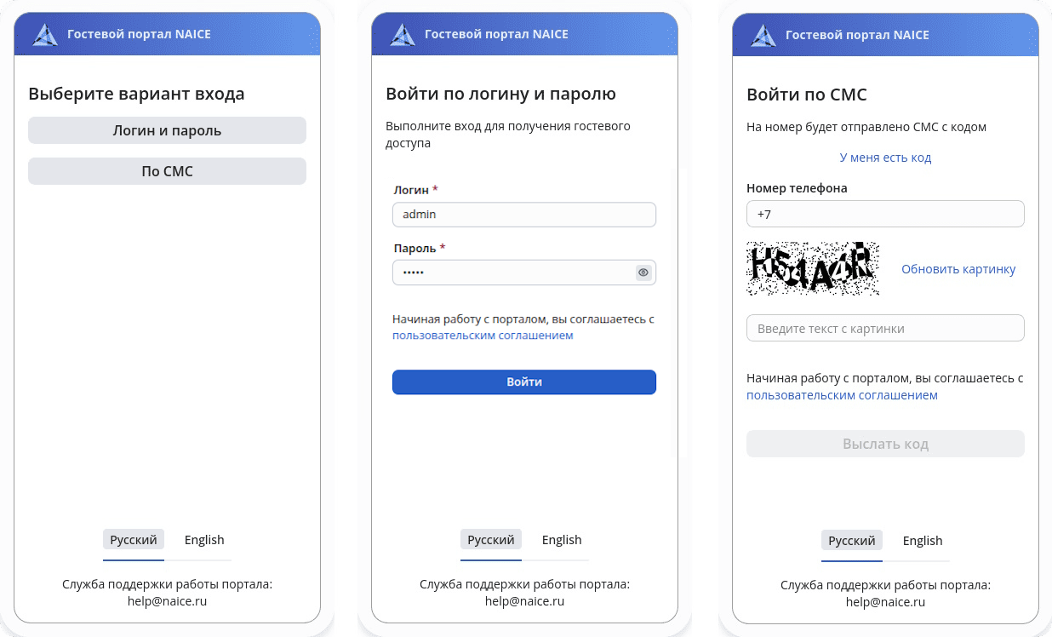Choose the 'По СМС' sign-in option
The image size is (1052, 637).
click(167, 171)
